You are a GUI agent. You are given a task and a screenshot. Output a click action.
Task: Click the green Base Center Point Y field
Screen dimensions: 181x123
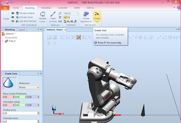pos(20,97)
